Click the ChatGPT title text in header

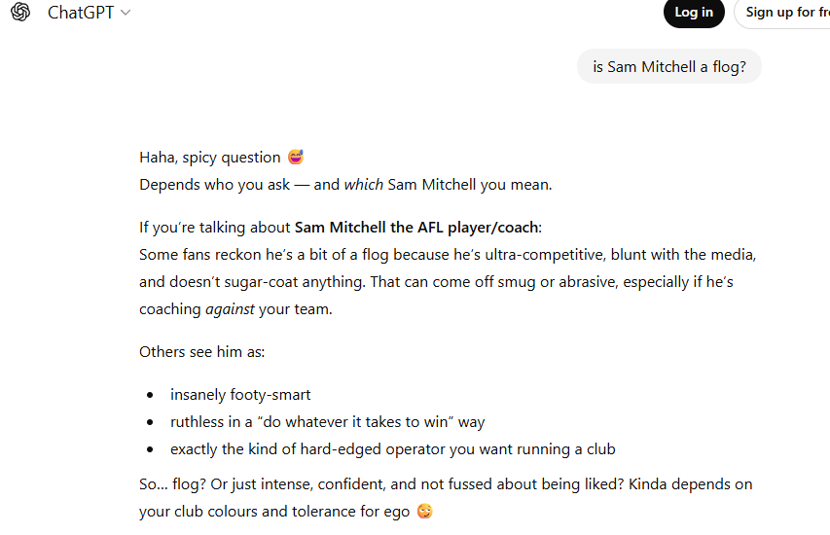(x=81, y=13)
